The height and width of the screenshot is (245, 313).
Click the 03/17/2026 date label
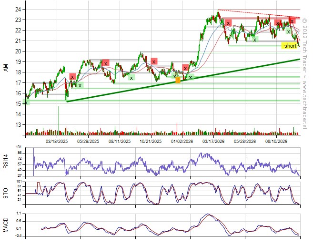[213, 142]
